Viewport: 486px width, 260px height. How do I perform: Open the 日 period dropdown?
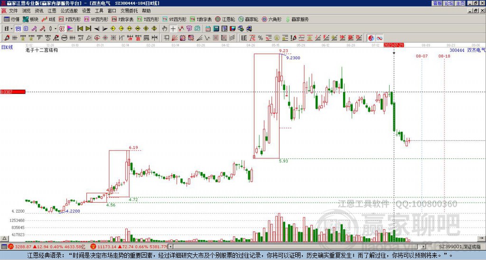coord(9,29)
